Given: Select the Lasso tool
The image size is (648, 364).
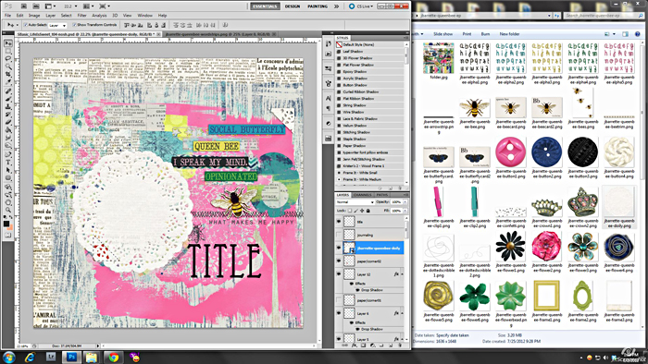Looking at the screenshot, I should coord(7,59).
